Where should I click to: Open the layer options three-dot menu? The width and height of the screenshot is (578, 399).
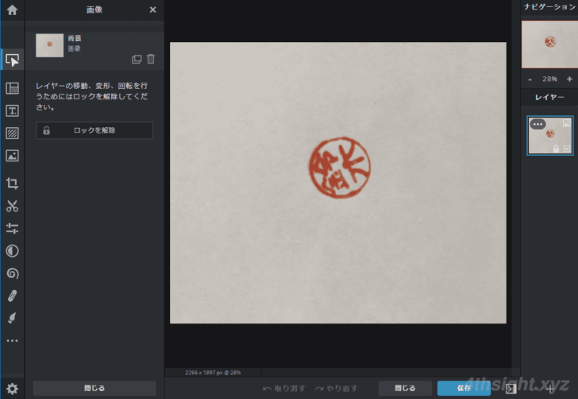click(538, 124)
